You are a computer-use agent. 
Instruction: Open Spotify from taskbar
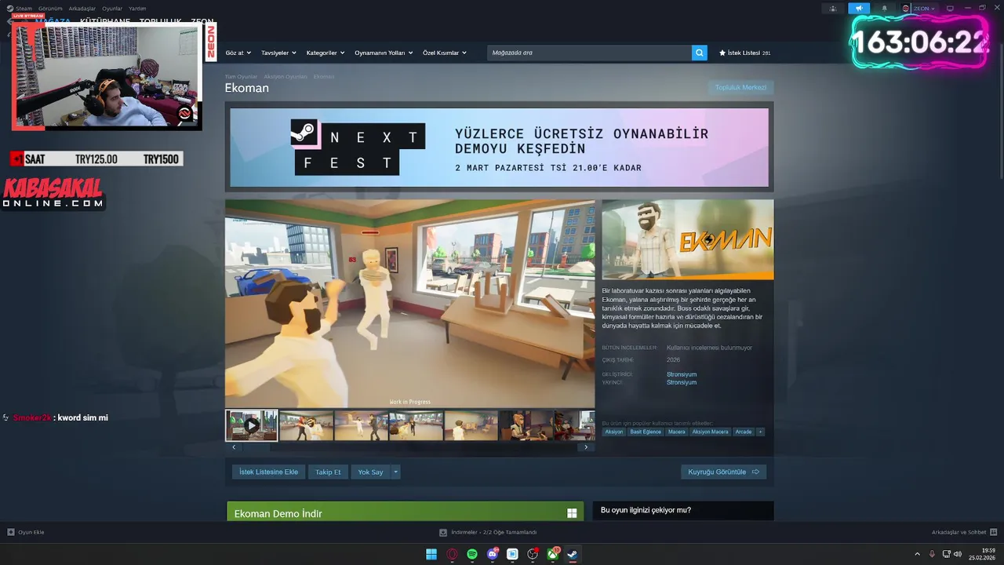(472, 554)
